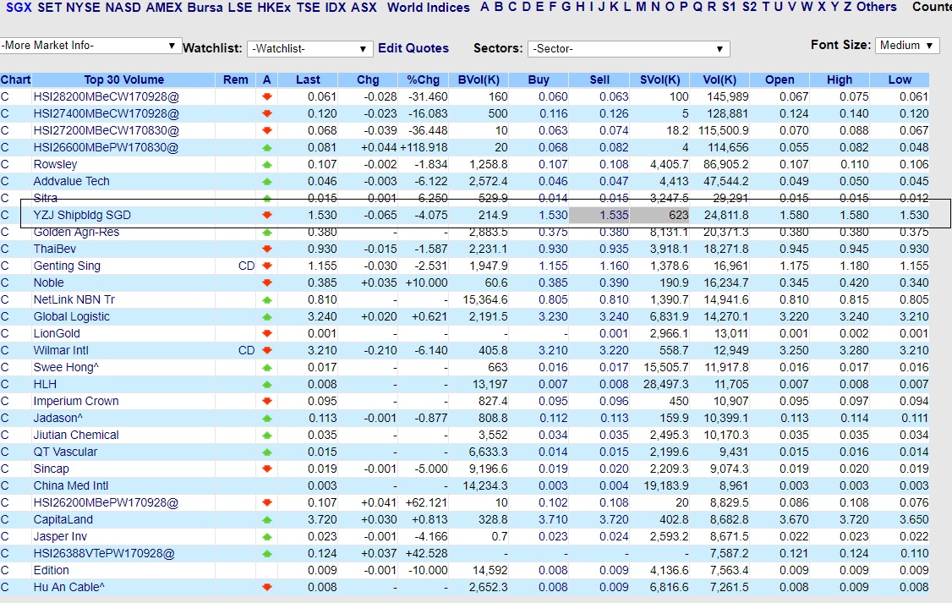Screen dimensions: 952x603
Task: Expand the Sector dropdown
Action: coord(628,48)
